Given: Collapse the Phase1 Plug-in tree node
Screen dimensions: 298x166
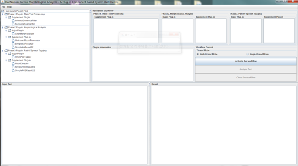Looking at the screenshot, I should (x=3, y=14).
